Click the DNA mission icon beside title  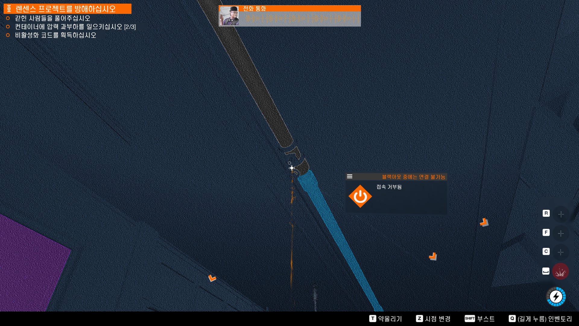pyautogui.click(x=9, y=9)
